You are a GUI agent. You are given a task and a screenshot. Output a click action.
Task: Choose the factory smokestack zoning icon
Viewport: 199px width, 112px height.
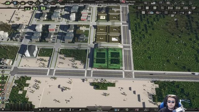pyautogui.click(x=30, y=3)
